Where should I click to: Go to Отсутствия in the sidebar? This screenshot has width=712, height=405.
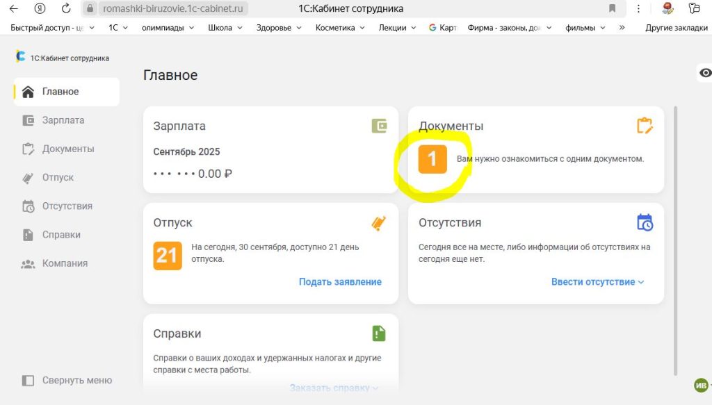click(x=67, y=206)
